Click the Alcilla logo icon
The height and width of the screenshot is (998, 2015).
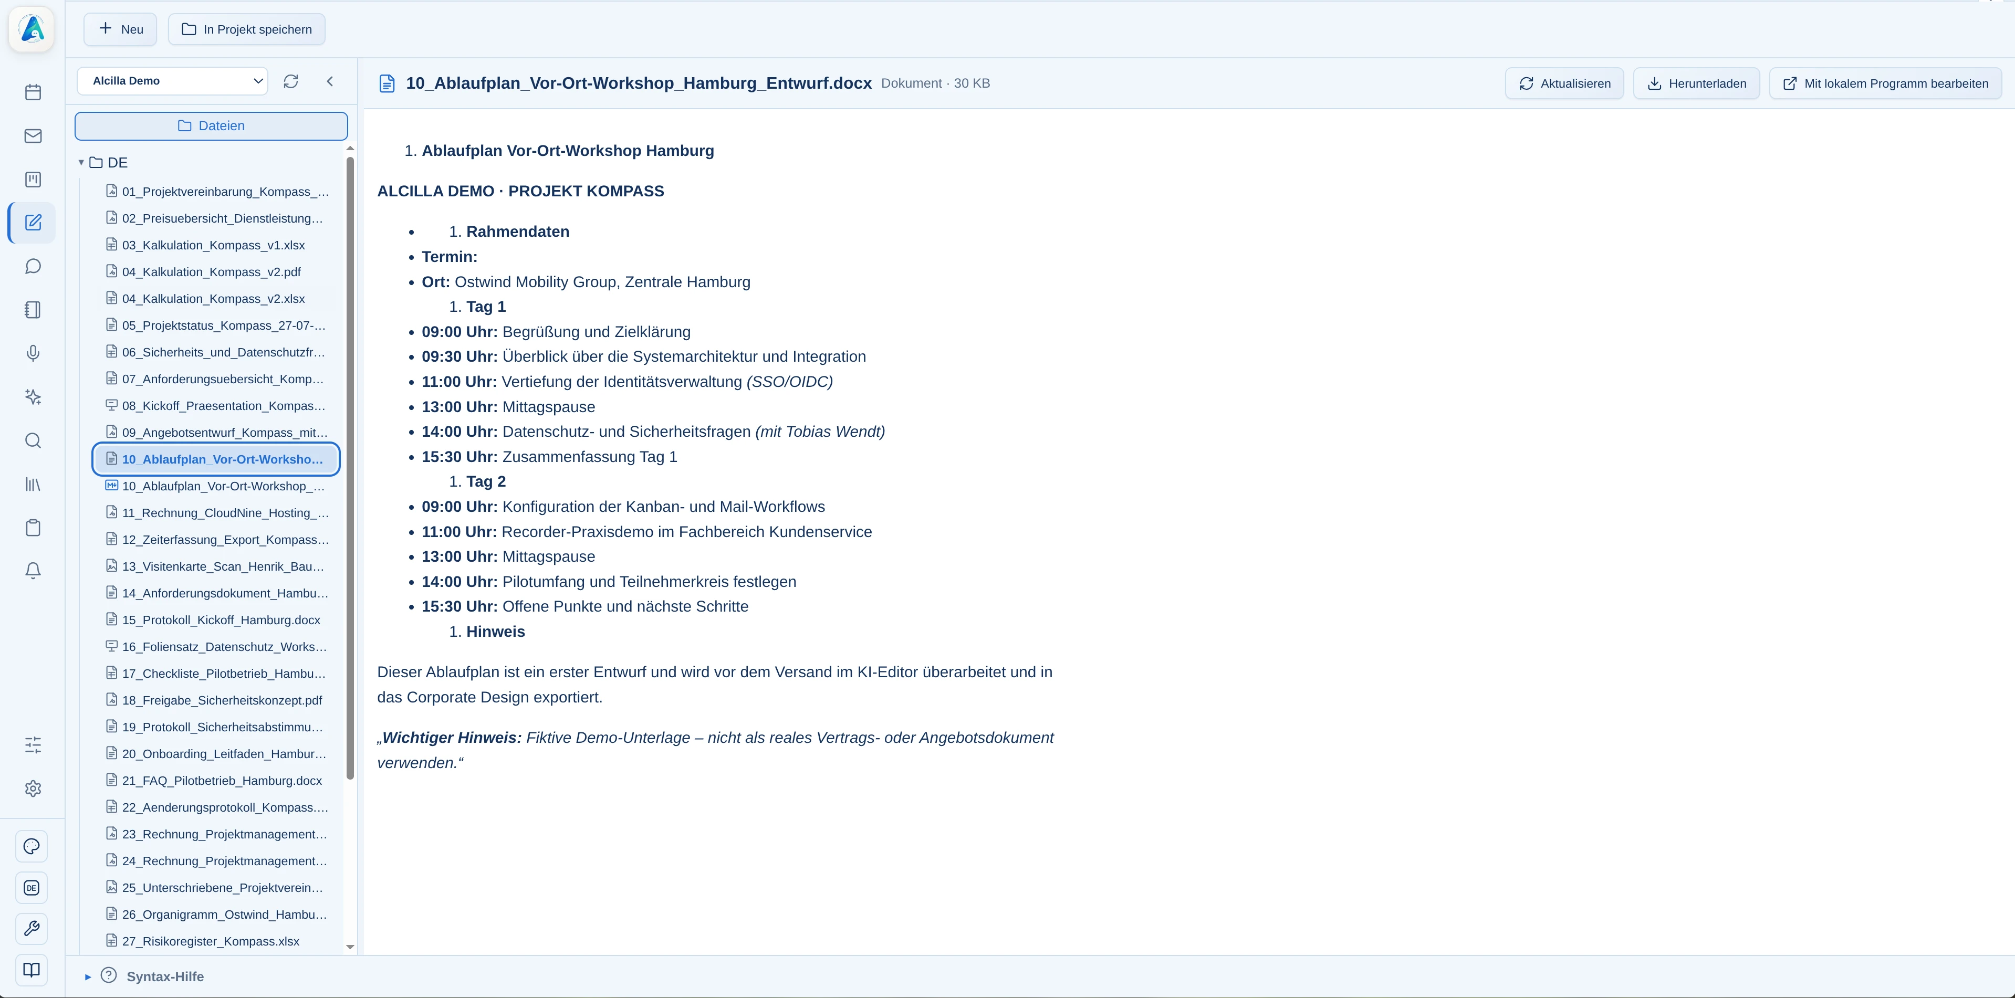click(32, 29)
